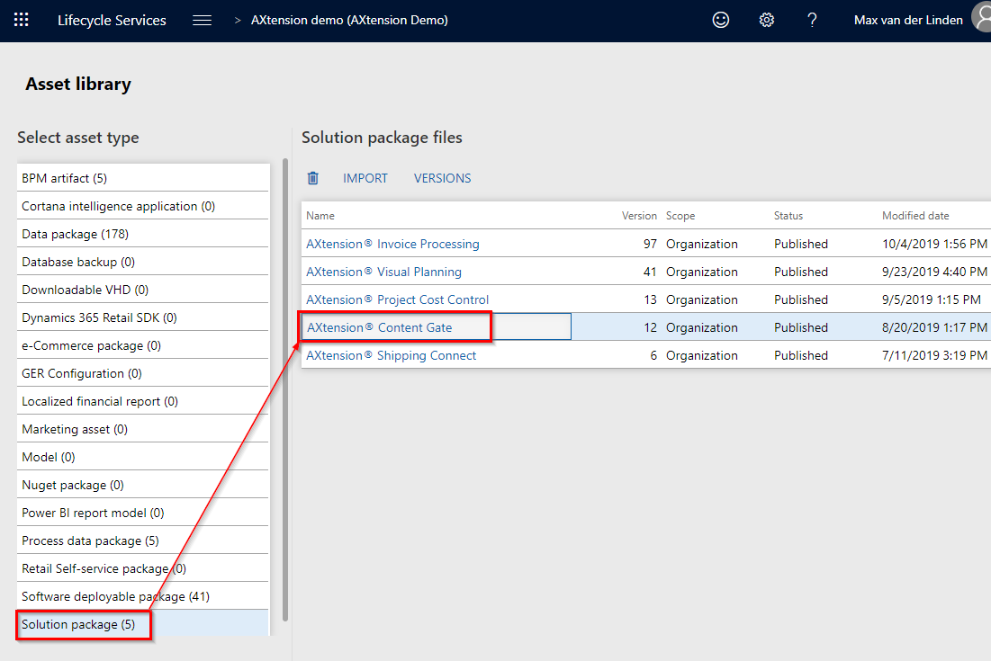Open AXtension Shipping Connect link
This screenshot has width=991, height=661.
tap(391, 355)
